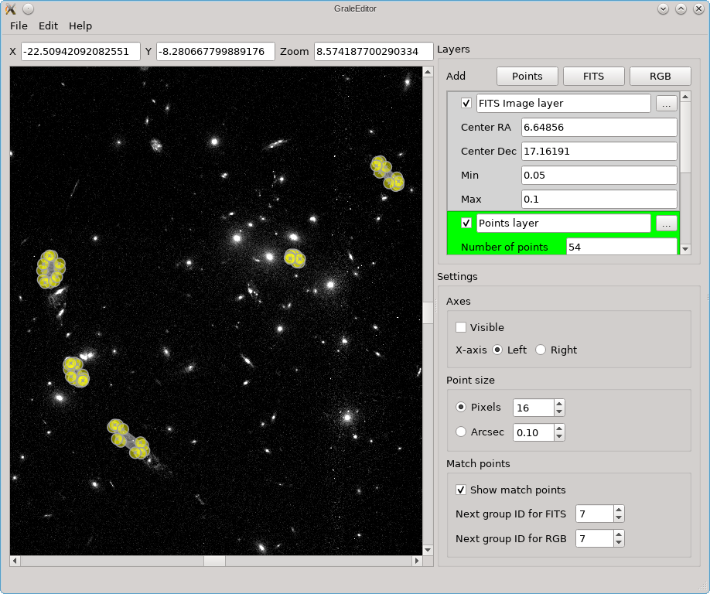Edit the Center RA field
This screenshot has height=594, width=710.
(x=599, y=127)
